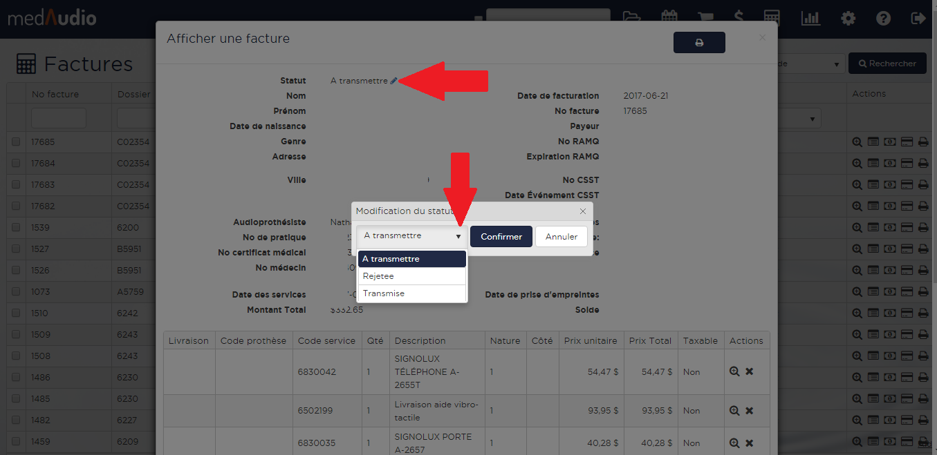Open the statistics bar chart icon
937x455 pixels.
(x=810, y=18)
